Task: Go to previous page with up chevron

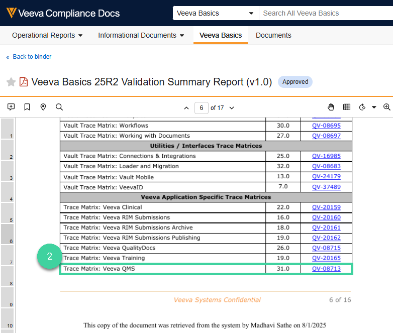Action: 186,108
